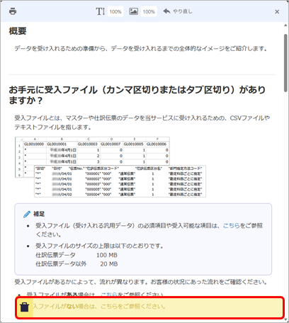Screen dimensions: 289x323
Task: Click the 仕訳伝票データ 100 MB line
Action: click(76, 255)
